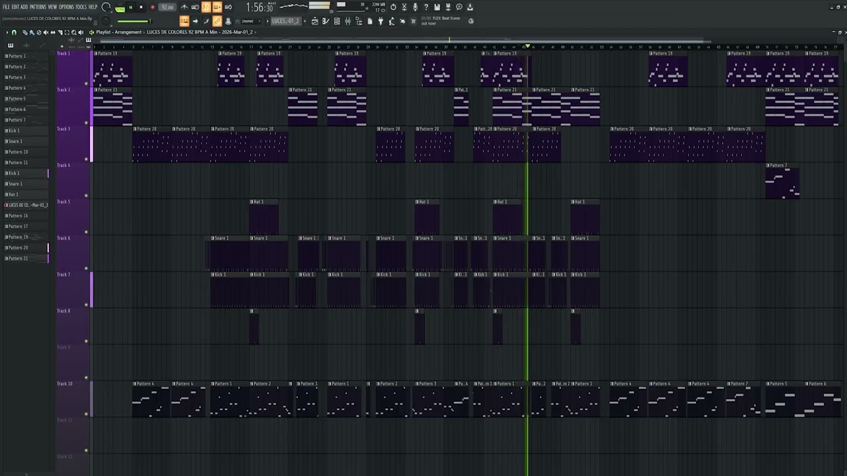Open the LUCES DE COLORES arrangement breadcrumb

click(199, 32)
